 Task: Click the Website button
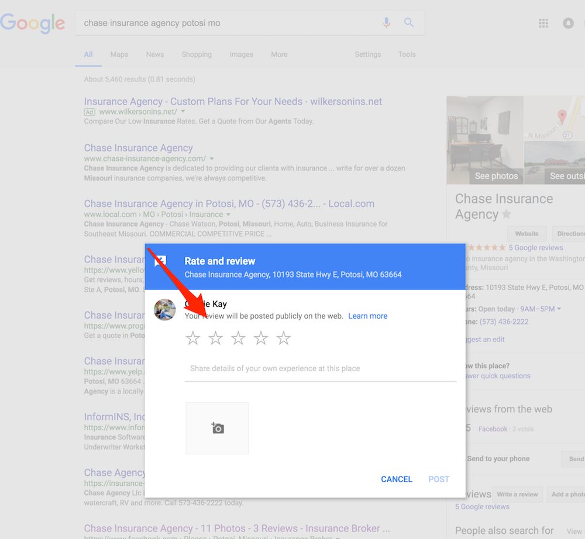527,234
